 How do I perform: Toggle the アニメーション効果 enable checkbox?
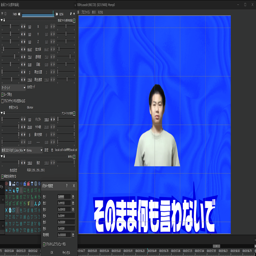pos(74,113)
